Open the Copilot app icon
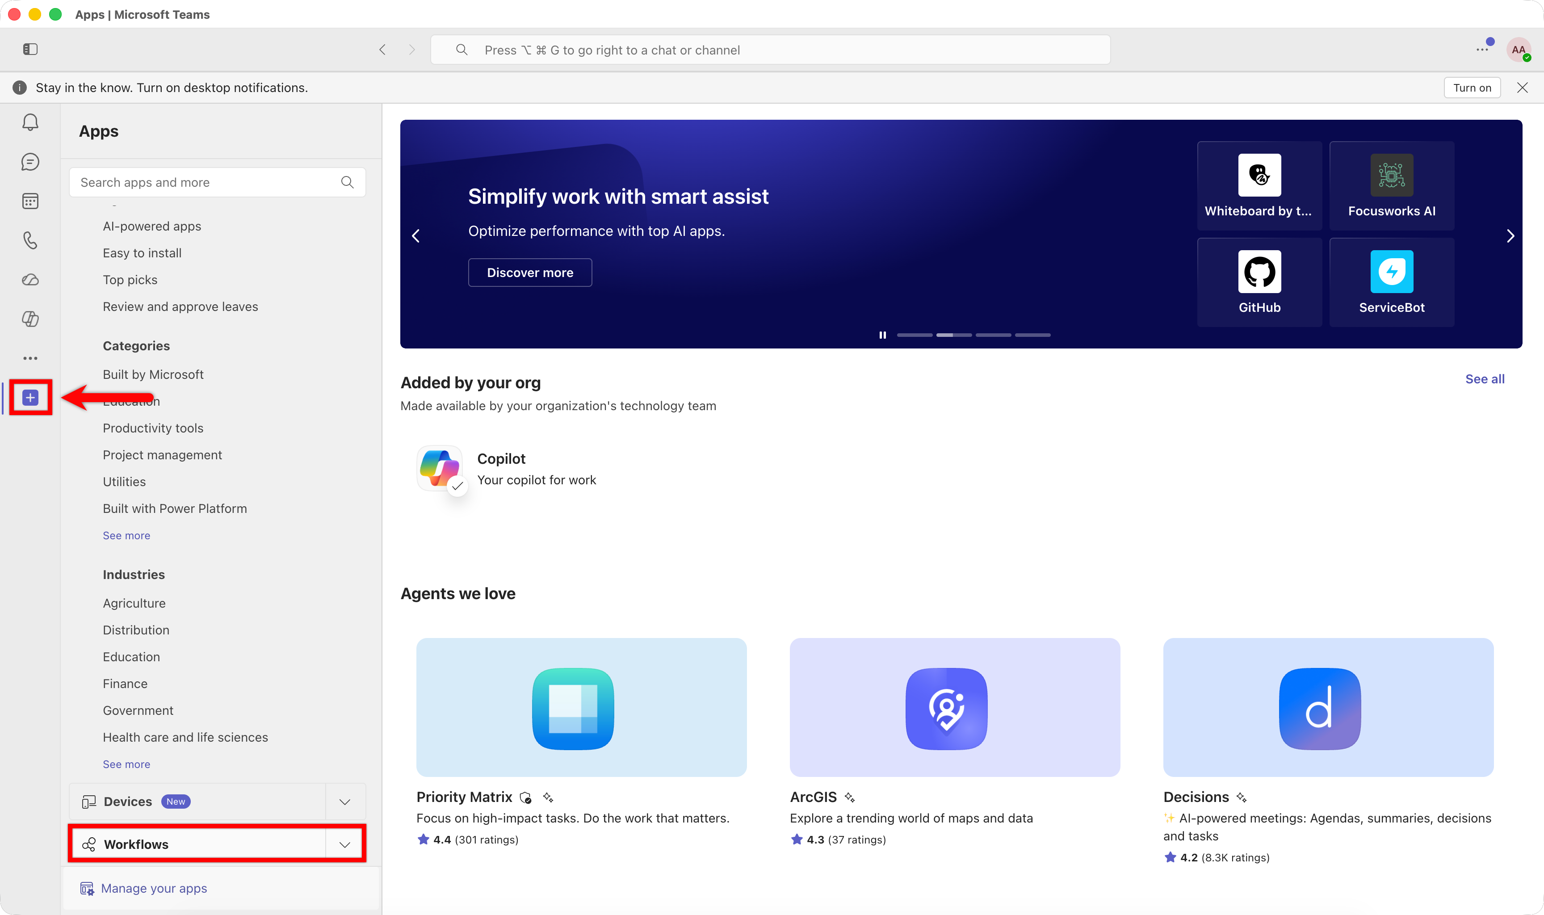The height and width of the screenshot is (915, 1544). (440, 469)
